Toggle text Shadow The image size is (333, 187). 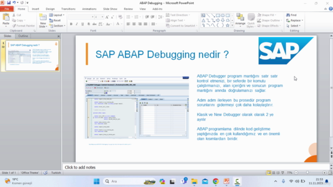(x=88, y=24)
